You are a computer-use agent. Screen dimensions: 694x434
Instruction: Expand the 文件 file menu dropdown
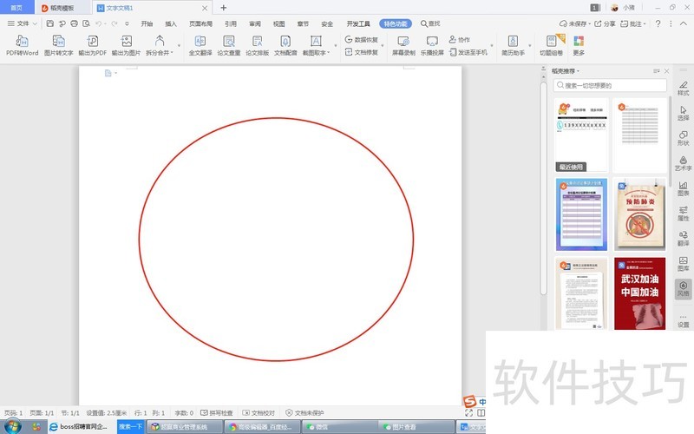pos(23,24)
